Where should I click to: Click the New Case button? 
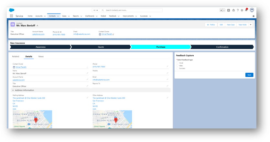pos(231,25)
